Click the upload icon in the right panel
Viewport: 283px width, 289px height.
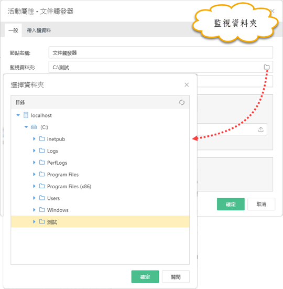click(x=260, y=130)
